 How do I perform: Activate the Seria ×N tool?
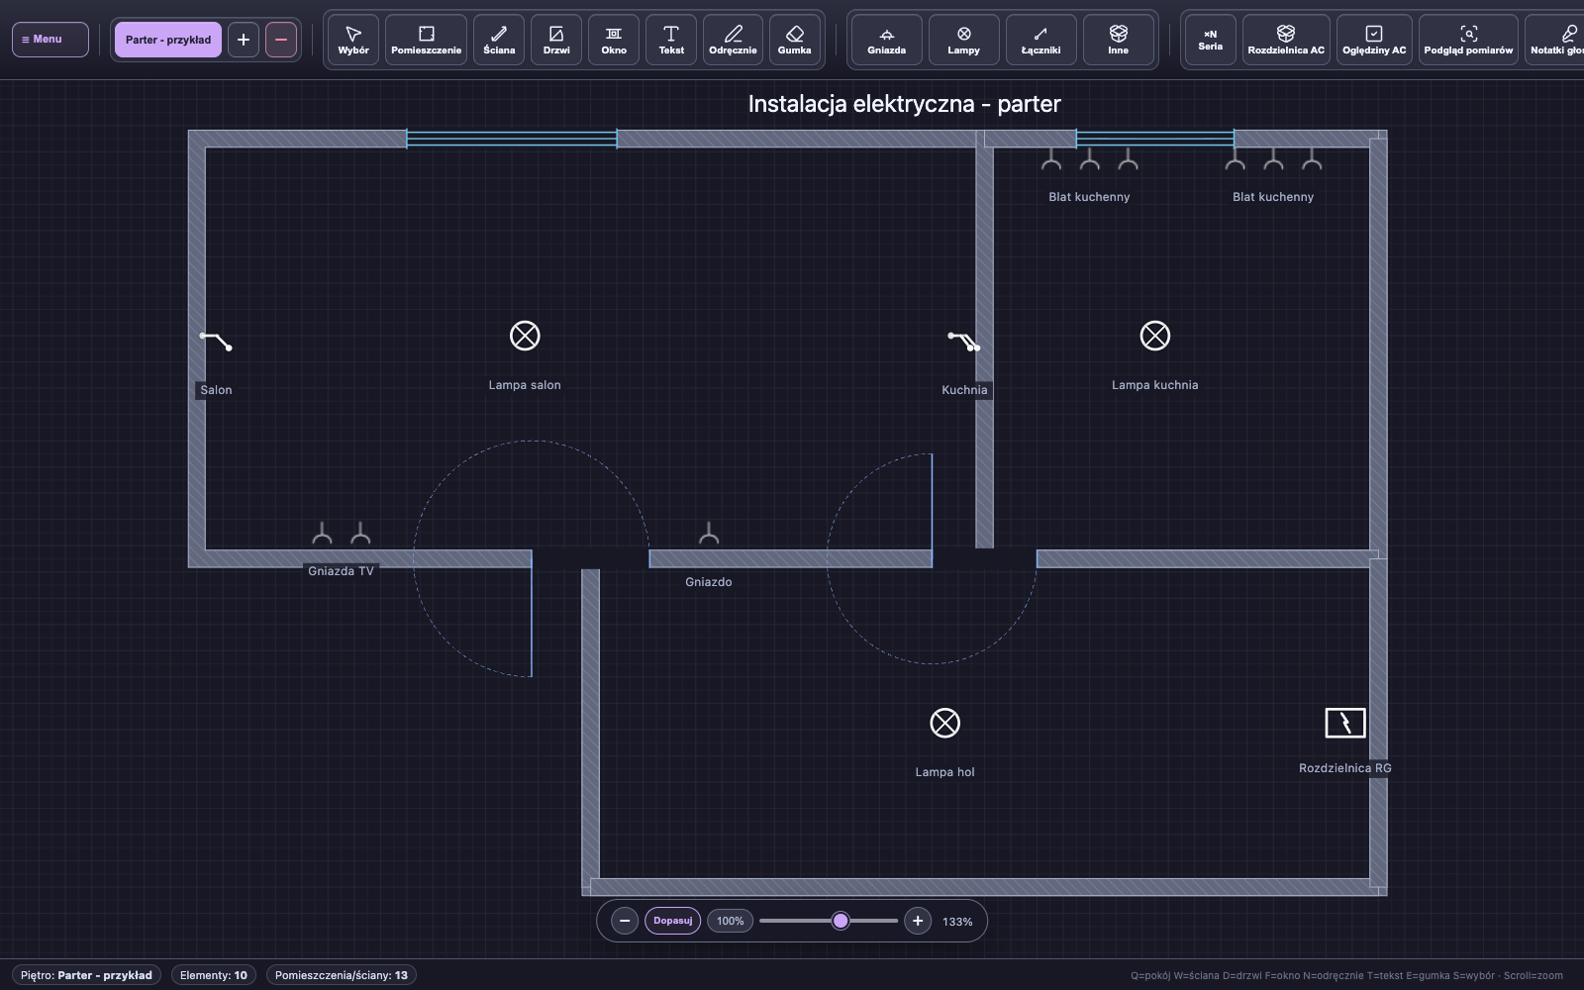point(1211,40)
